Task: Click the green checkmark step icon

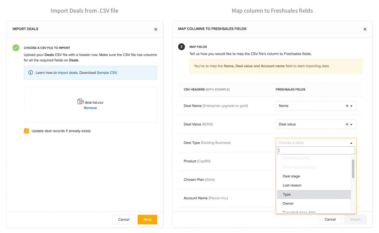Action: tap(16, 48)
